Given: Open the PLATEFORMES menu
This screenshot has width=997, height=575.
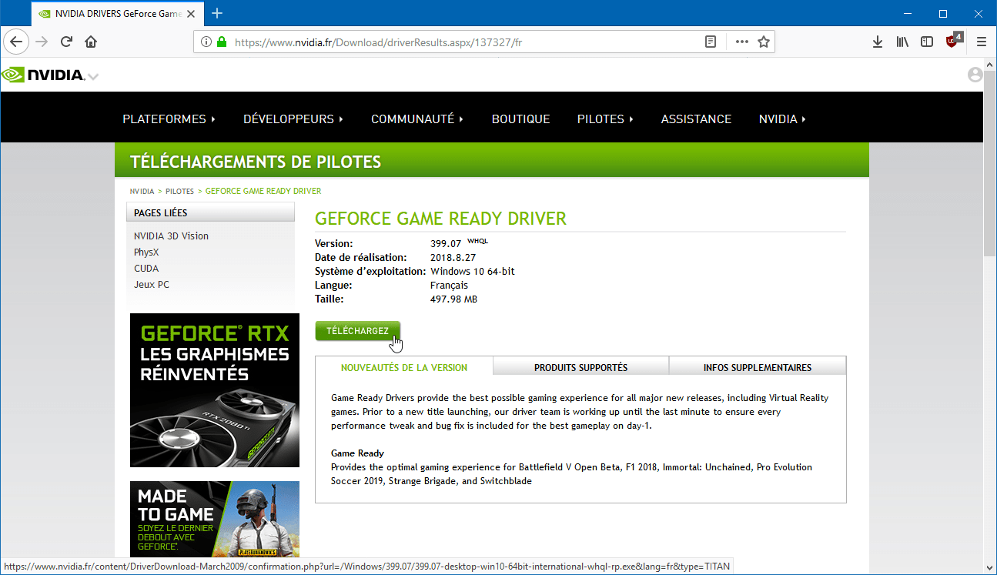Looking at the screenshot, I should [169, 119].
